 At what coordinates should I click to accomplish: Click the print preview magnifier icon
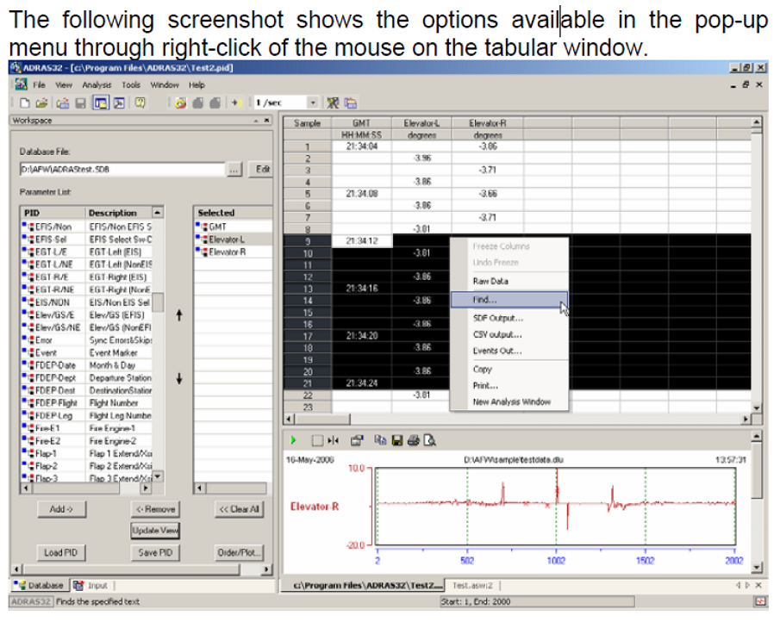430,440
